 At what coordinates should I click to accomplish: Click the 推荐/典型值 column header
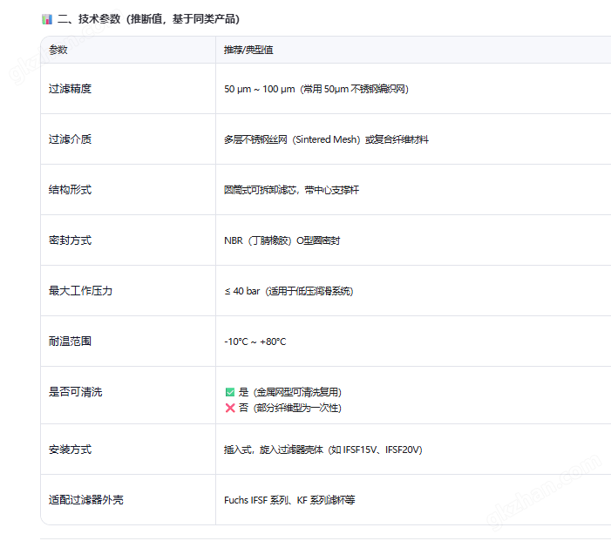pyautogui.click(x=248, y=50)
